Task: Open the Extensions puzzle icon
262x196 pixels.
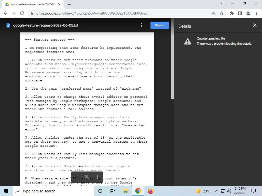Action: point(232,13)
